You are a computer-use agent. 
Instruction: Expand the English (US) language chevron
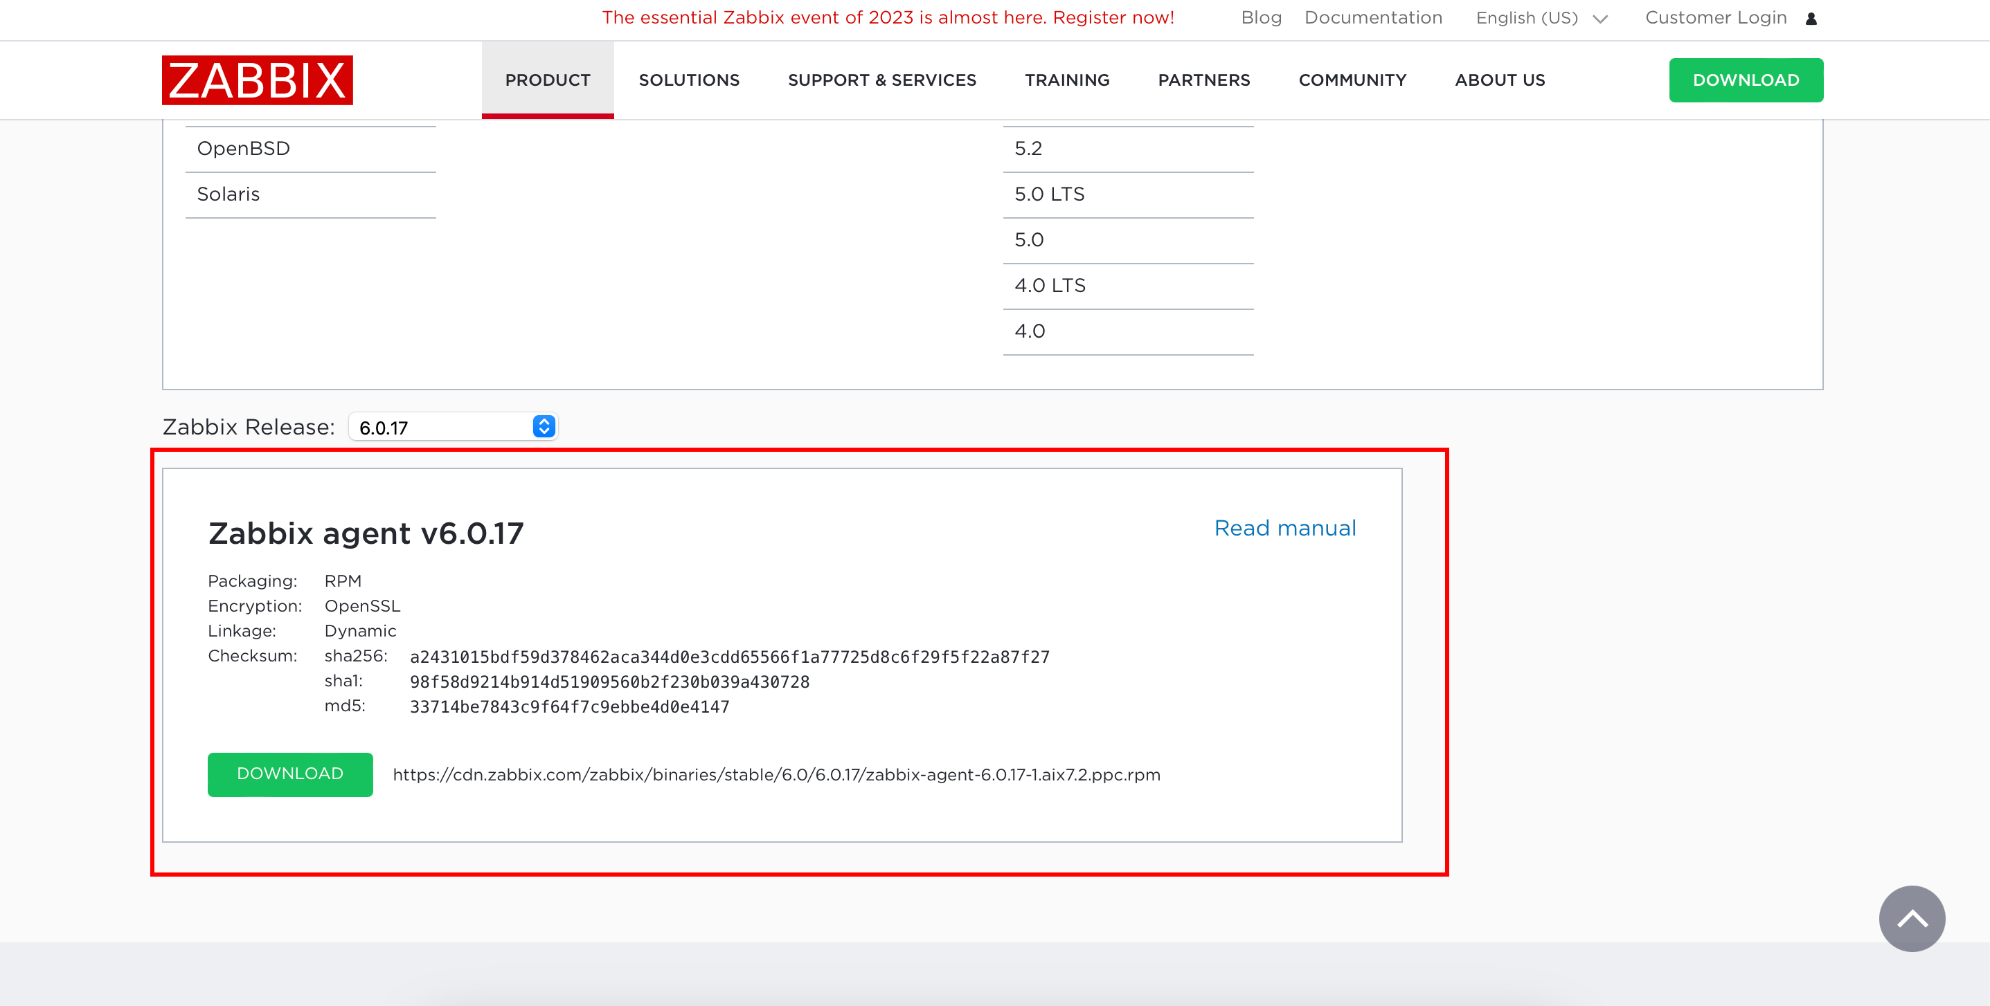1601,19
